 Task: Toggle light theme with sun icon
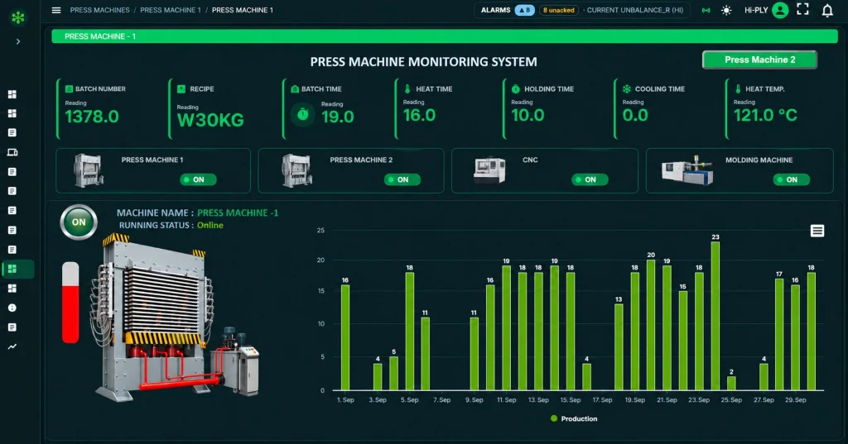pyautogui.click(x=726, y=10)
